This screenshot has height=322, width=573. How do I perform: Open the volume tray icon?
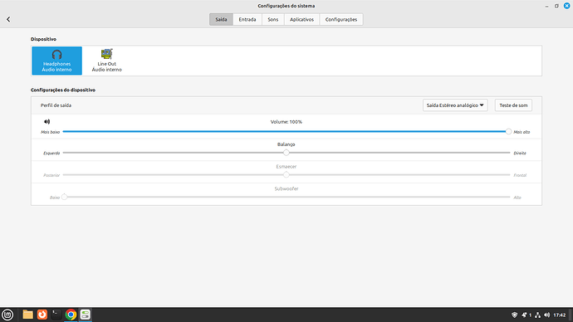(546, 315)
